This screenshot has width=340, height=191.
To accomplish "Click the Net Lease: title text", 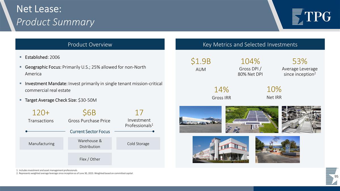I will pyautogui.click(x=39, y=9).
